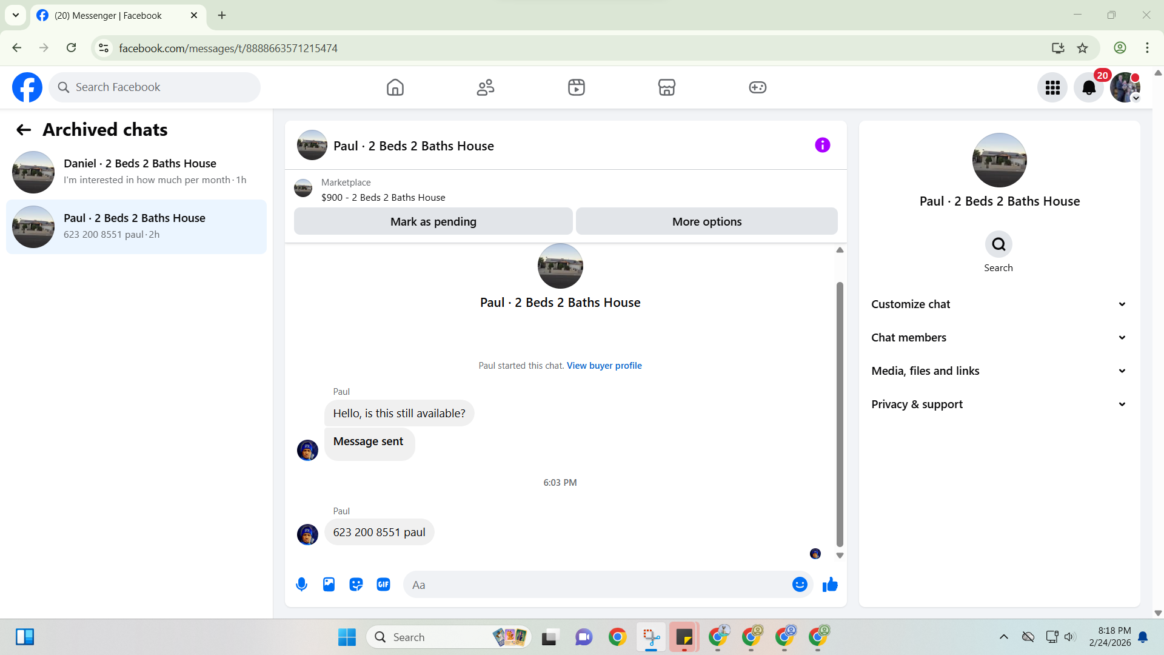Expand the Media, files and links section

pos(998,371)
